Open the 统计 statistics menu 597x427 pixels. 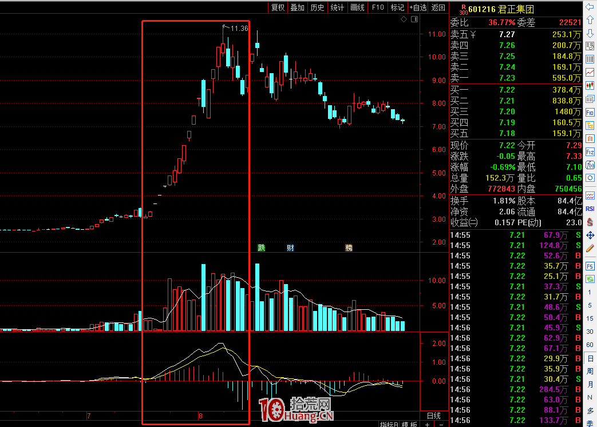click(337, 7)
